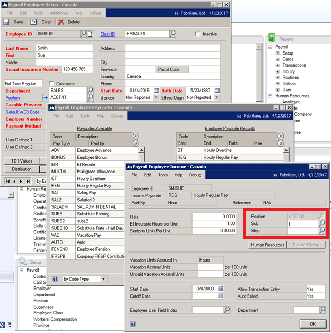Click Vacation Accrual Units input field
331x333 pixels.
[x=211, y=267]
